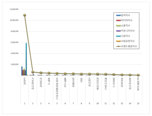
Task: Select the LG전자 category label
Action: pyautogui.click(x=25, y=81)
